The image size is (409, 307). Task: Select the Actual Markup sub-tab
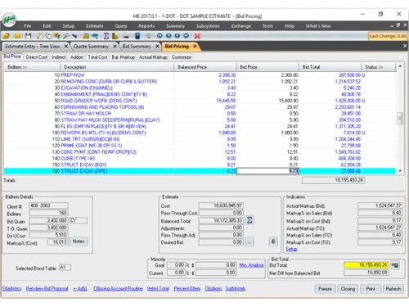(153, 57)
